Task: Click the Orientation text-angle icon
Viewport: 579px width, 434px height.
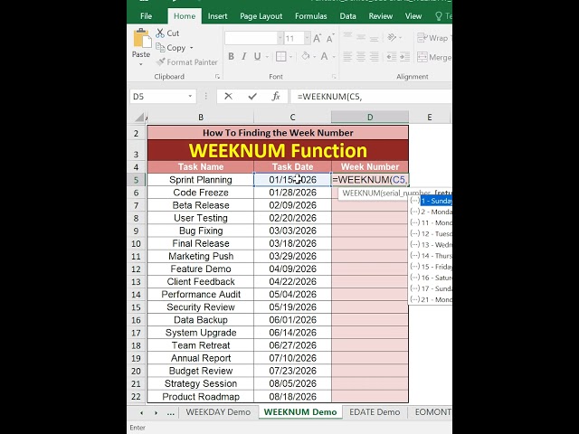Action: click(x=392, y=37)
